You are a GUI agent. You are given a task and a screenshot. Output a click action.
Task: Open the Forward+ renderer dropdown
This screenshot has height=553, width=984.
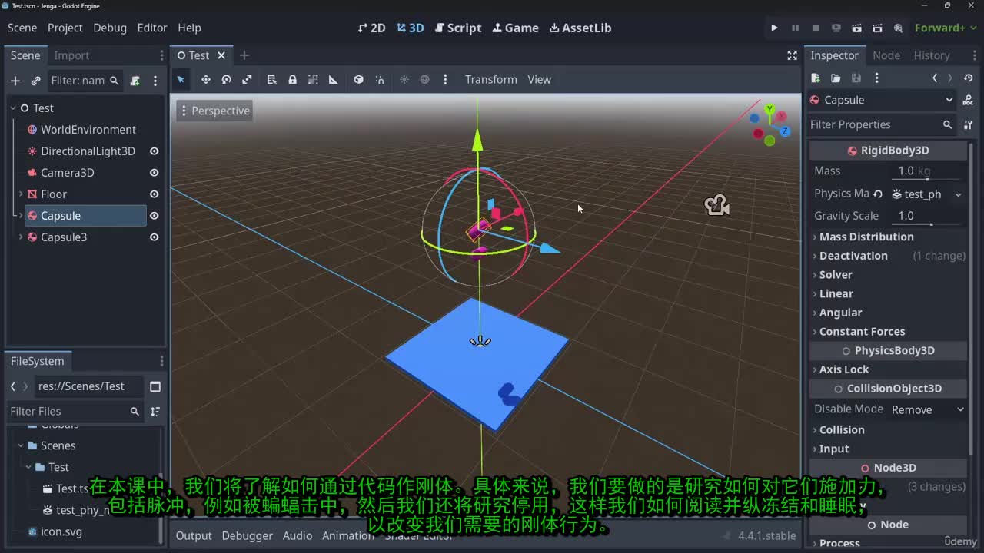point(946,28)
